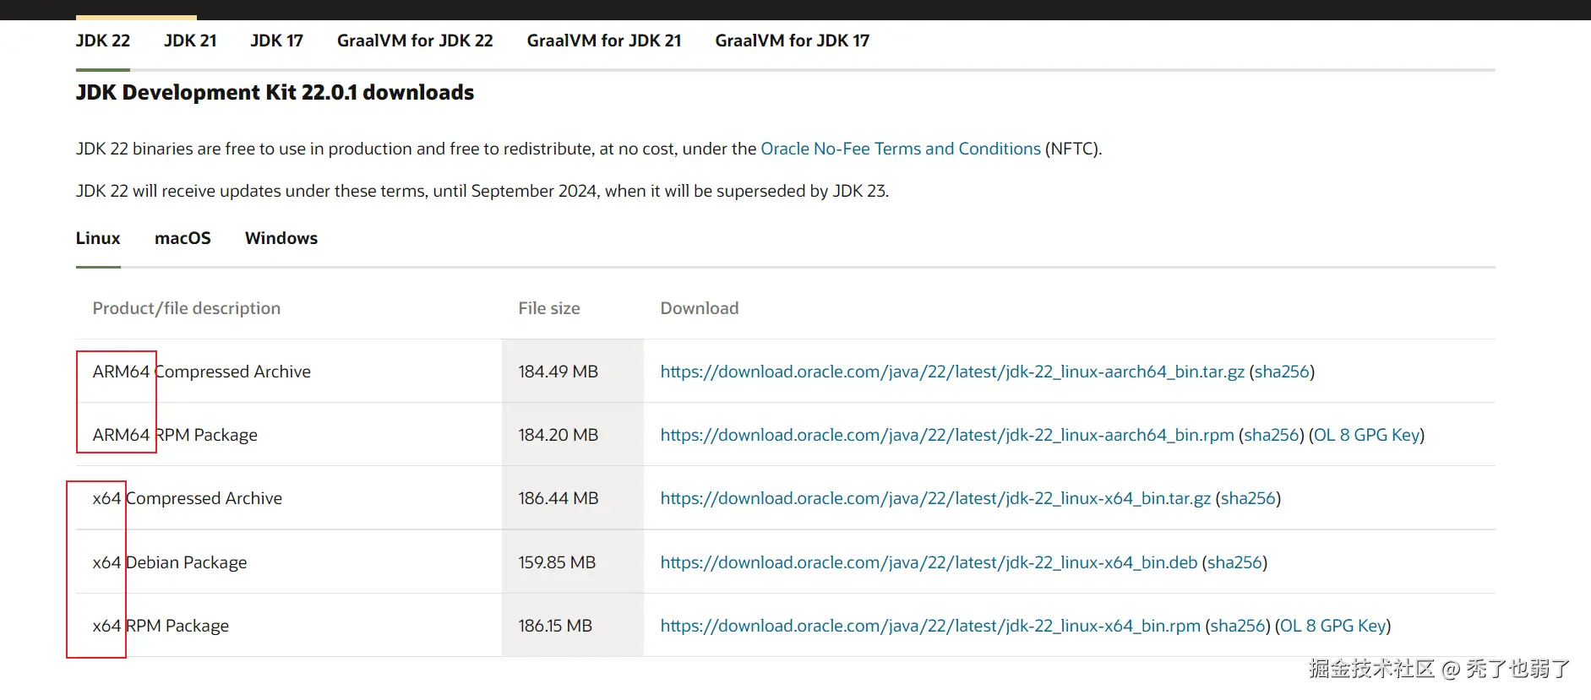Click the sentence about JDK 22 updates until September 2024
The image size is (1591, 700).
click(x=482, y=191)
